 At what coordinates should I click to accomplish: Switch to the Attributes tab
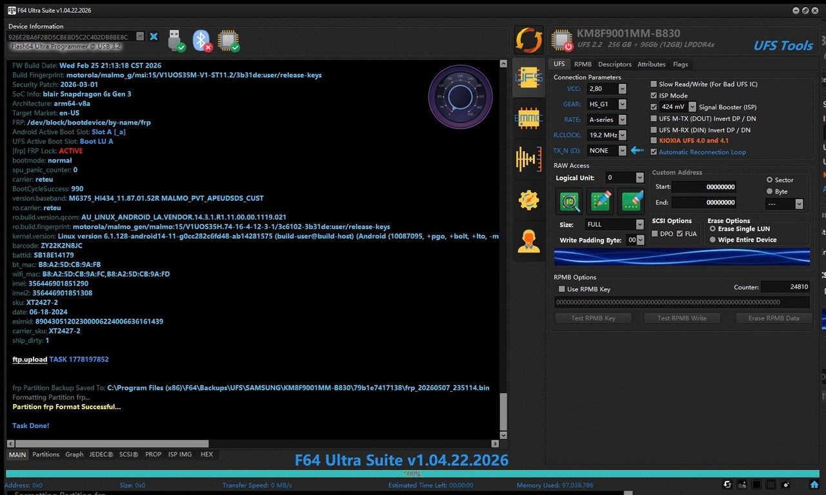pos(651,64)
